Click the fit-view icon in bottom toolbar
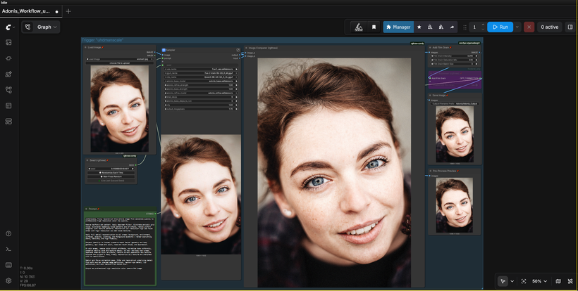This screenshot has height=291, width=578. [x=524, y=281]
